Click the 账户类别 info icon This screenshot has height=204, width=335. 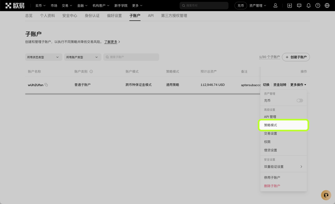coord(91,72)
